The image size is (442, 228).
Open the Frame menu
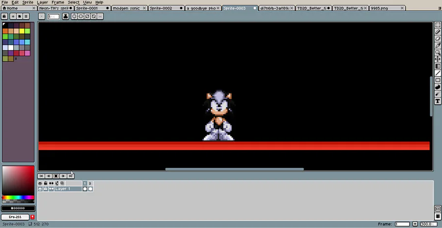[x=58, y=2]
